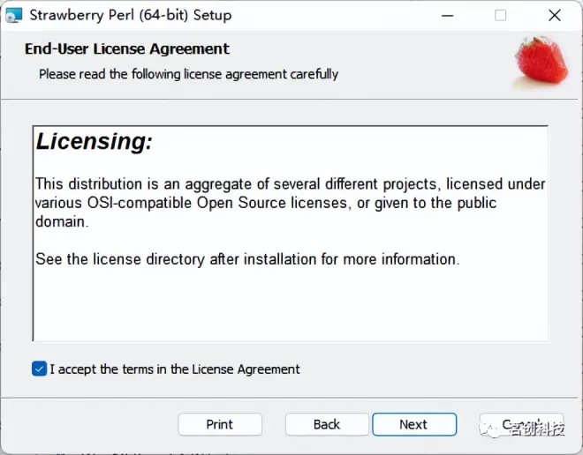
Task: Go back to the previous setup step
Action: coord(327,424)
